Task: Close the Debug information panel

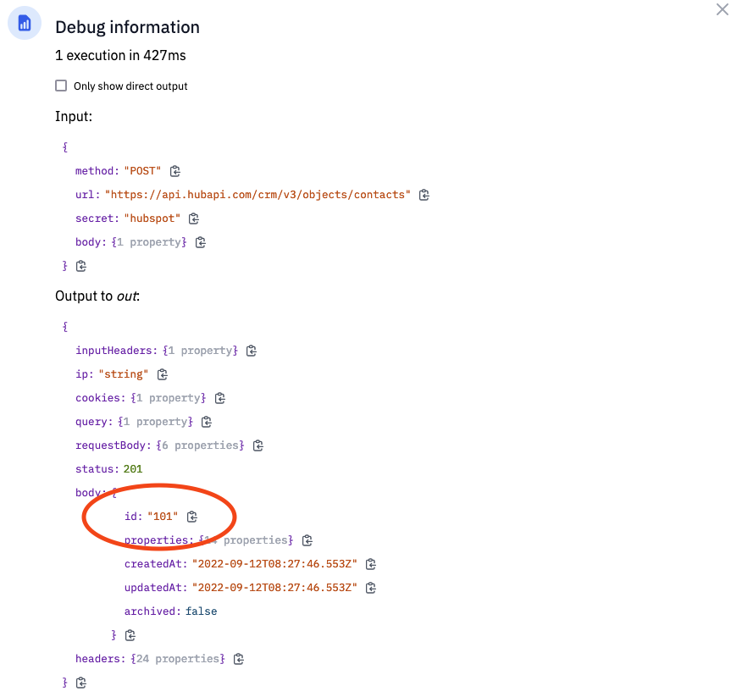Action: point(723,9)
